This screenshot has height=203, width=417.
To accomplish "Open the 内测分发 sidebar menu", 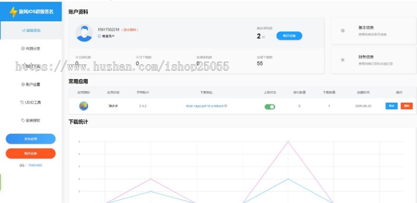I will coord(31,49).
